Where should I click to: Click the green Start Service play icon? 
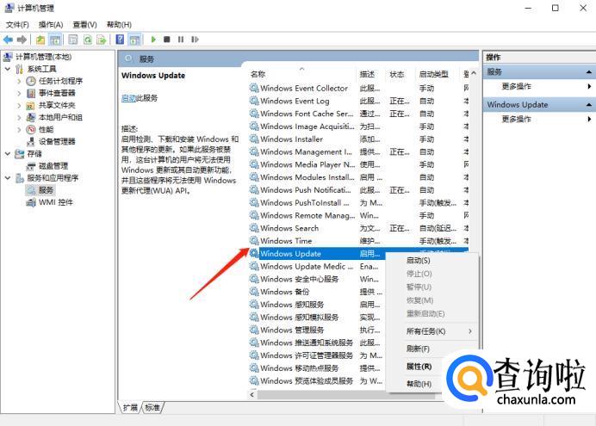pos(153,40)
